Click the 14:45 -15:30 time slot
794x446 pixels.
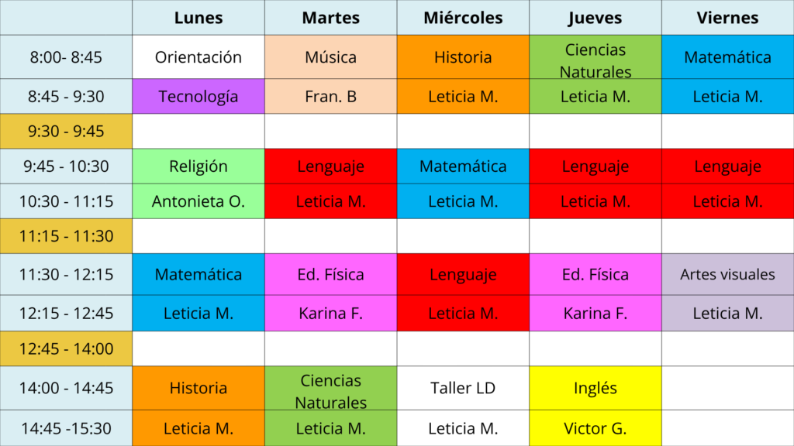[66, 428]
